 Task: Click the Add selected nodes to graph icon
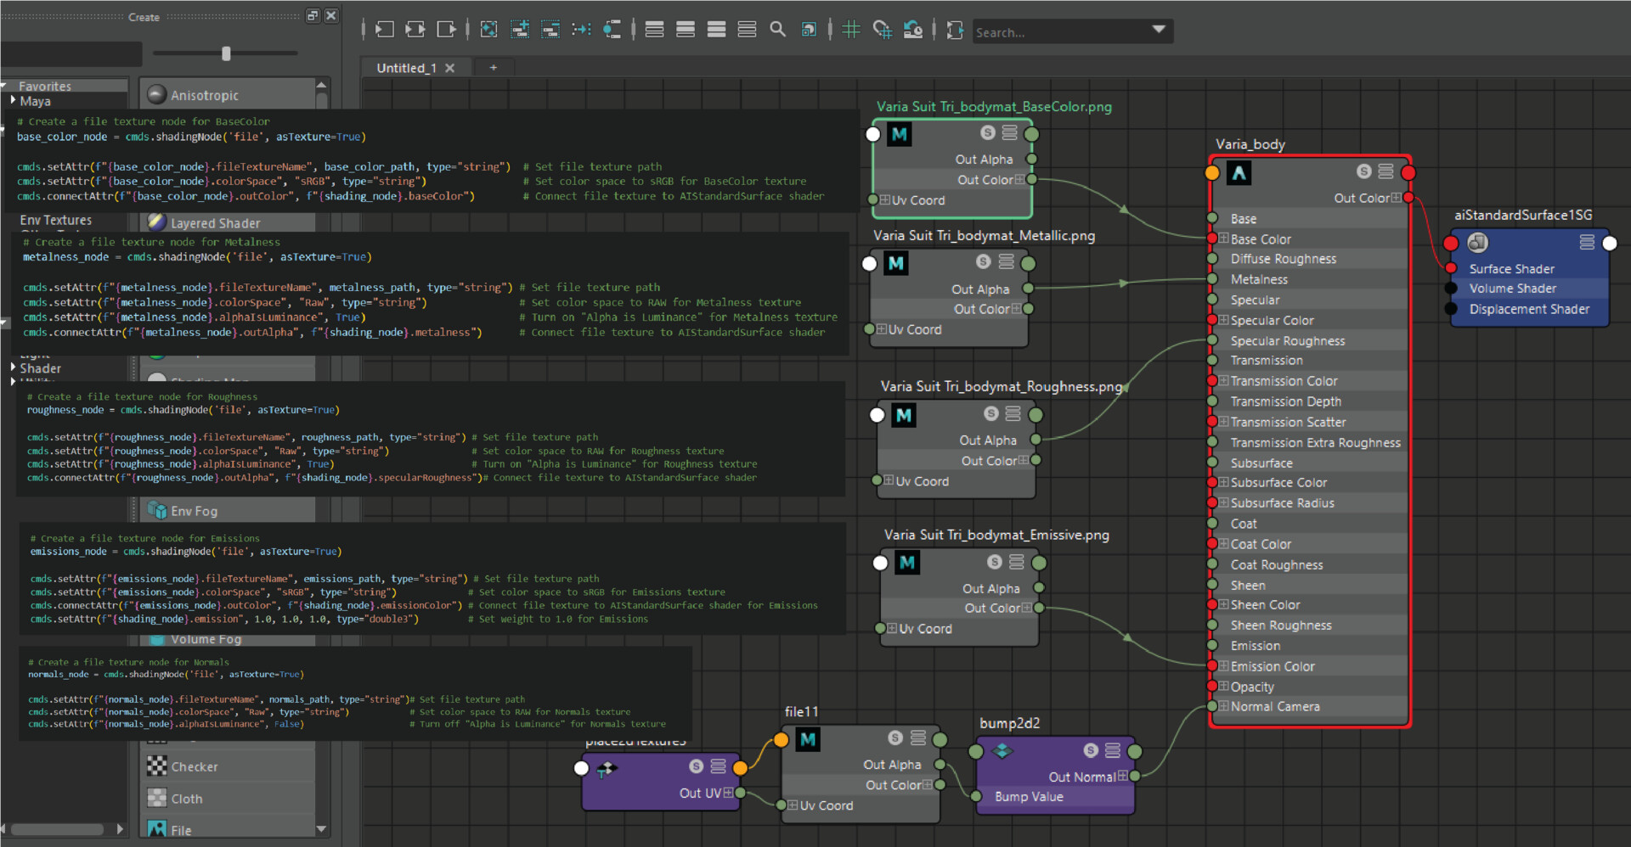(x=520, y=30)
